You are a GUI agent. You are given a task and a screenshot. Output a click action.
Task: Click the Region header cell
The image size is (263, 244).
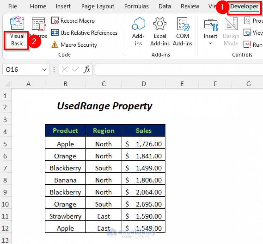pos(104,130)
